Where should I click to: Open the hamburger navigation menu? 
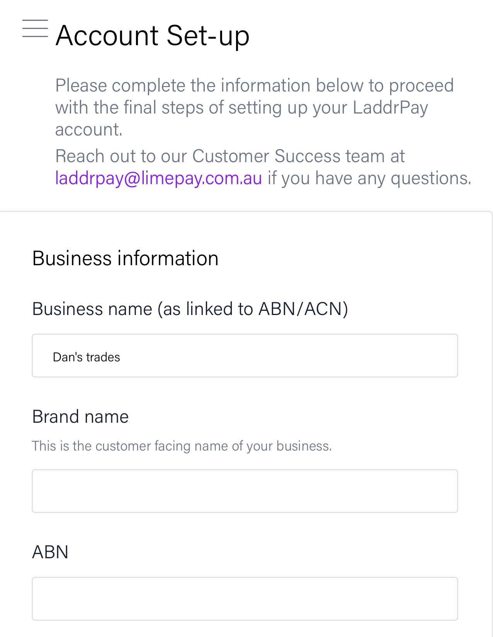[35, 29]
